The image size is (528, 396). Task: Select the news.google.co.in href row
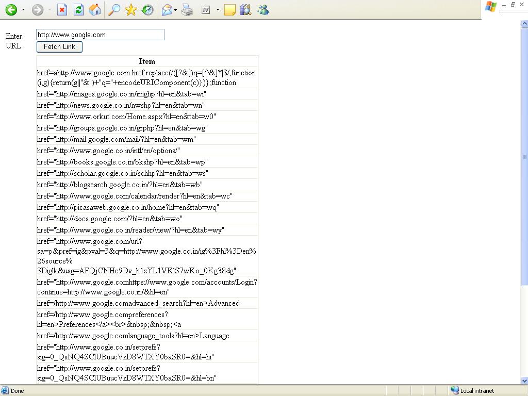(x=147, y=105)
